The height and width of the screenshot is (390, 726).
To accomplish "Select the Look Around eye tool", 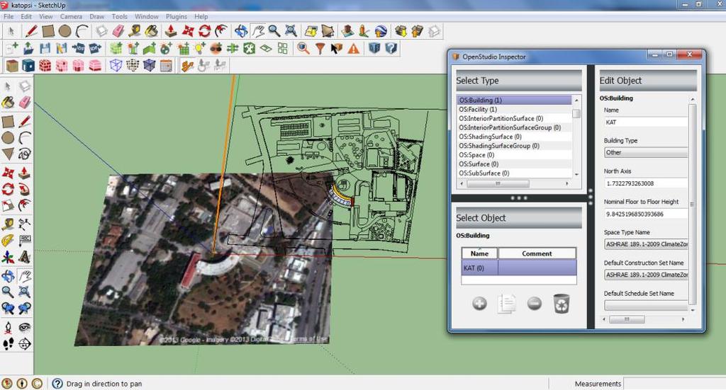I will pos(25,328).
